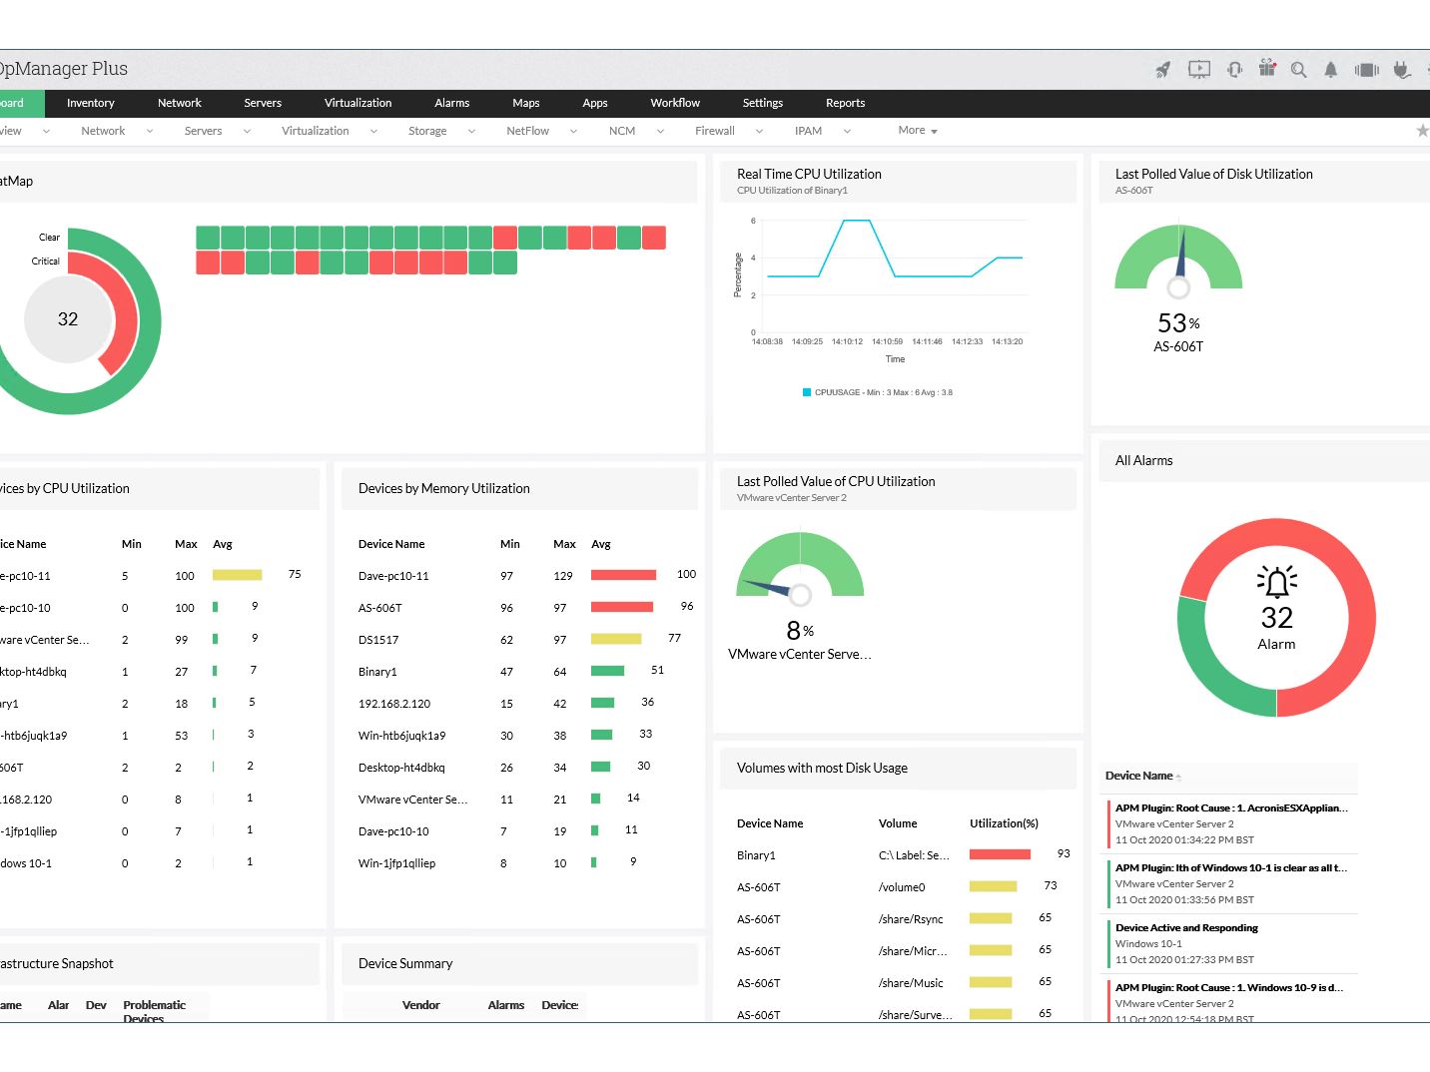Screen dimensions: 1430x1072
Task: Open the More dropdown in sub-navigation
Action: click(x=918, y=131)
